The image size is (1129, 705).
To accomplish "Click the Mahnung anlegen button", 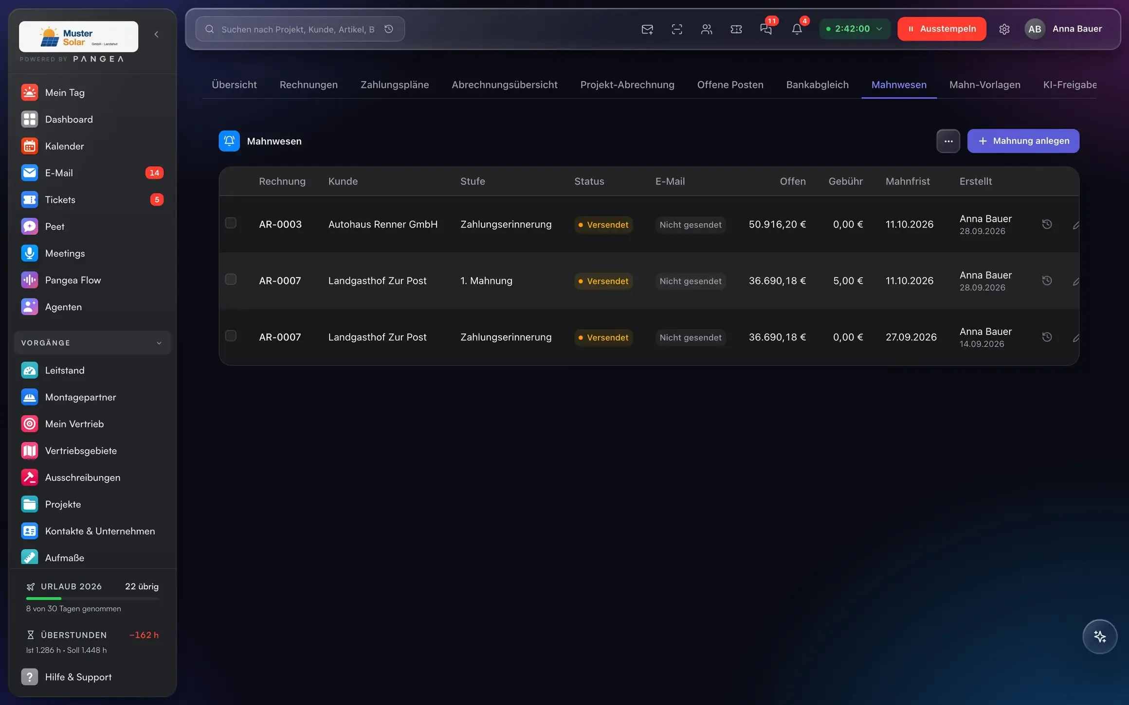I will pos(1023,141).
